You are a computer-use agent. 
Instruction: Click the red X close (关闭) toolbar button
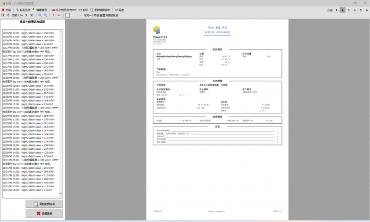coord(7,10)
